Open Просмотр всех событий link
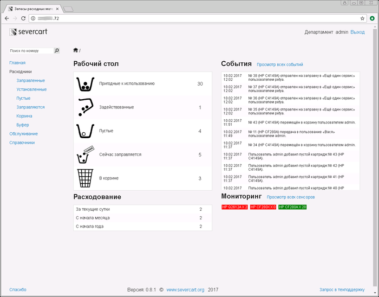This screenshot has width=379, height=297. [x=280, y=64]
